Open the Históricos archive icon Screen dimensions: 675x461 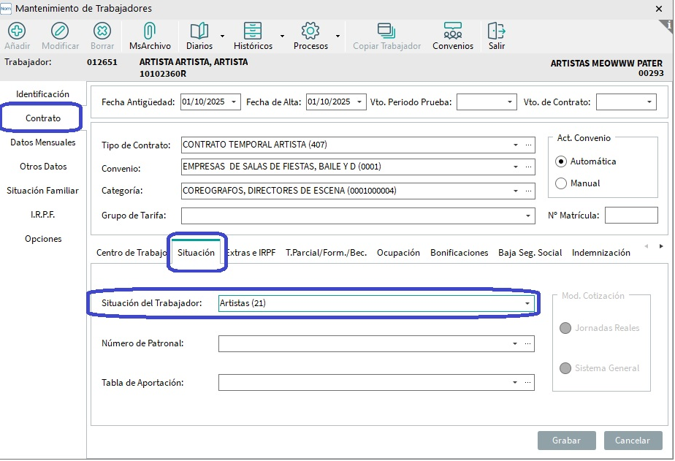coord(252,31)
